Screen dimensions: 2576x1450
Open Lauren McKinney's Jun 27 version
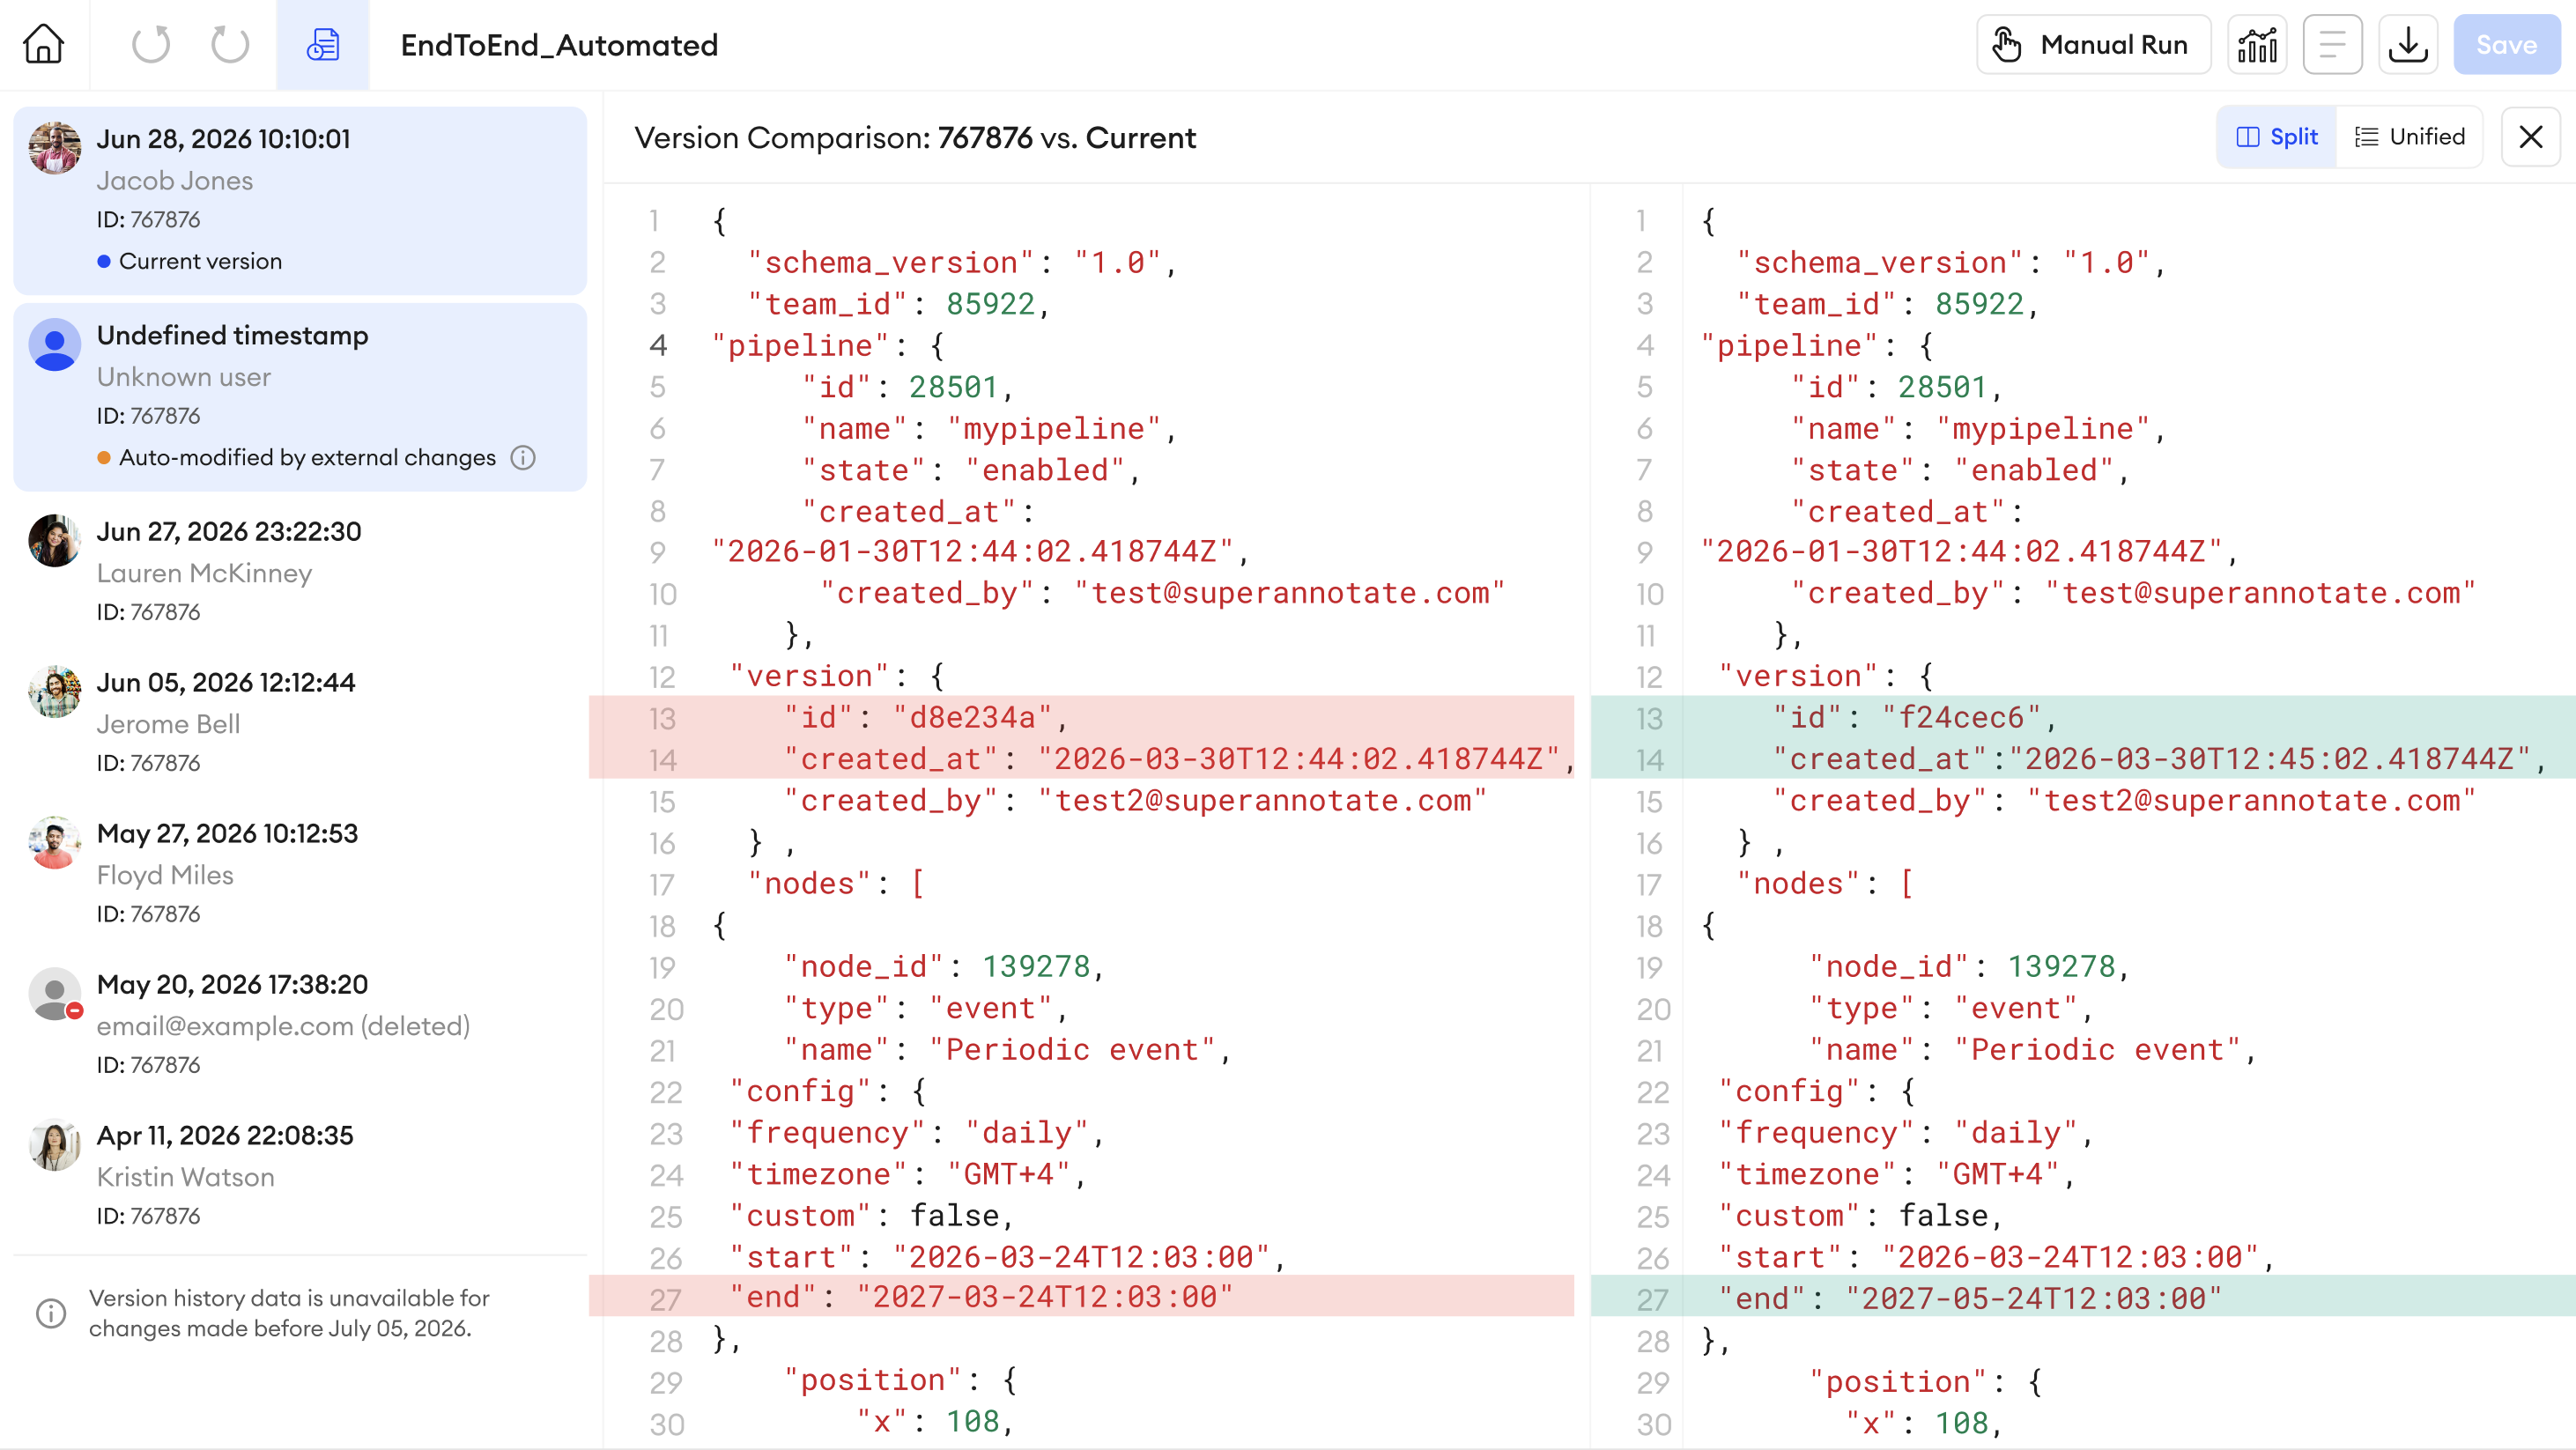coord(300,570)
